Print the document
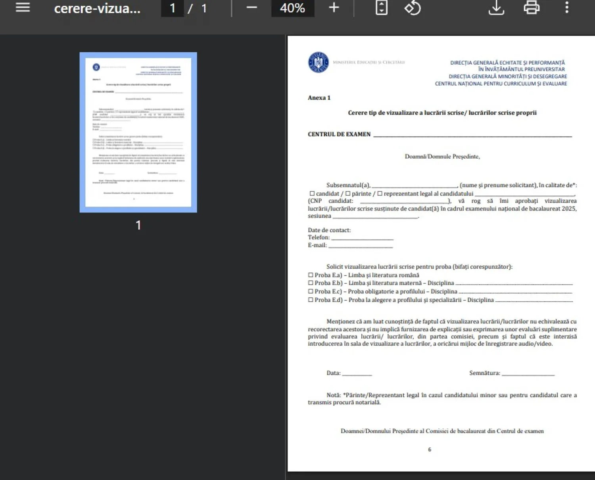 click(x=532, y=8)
